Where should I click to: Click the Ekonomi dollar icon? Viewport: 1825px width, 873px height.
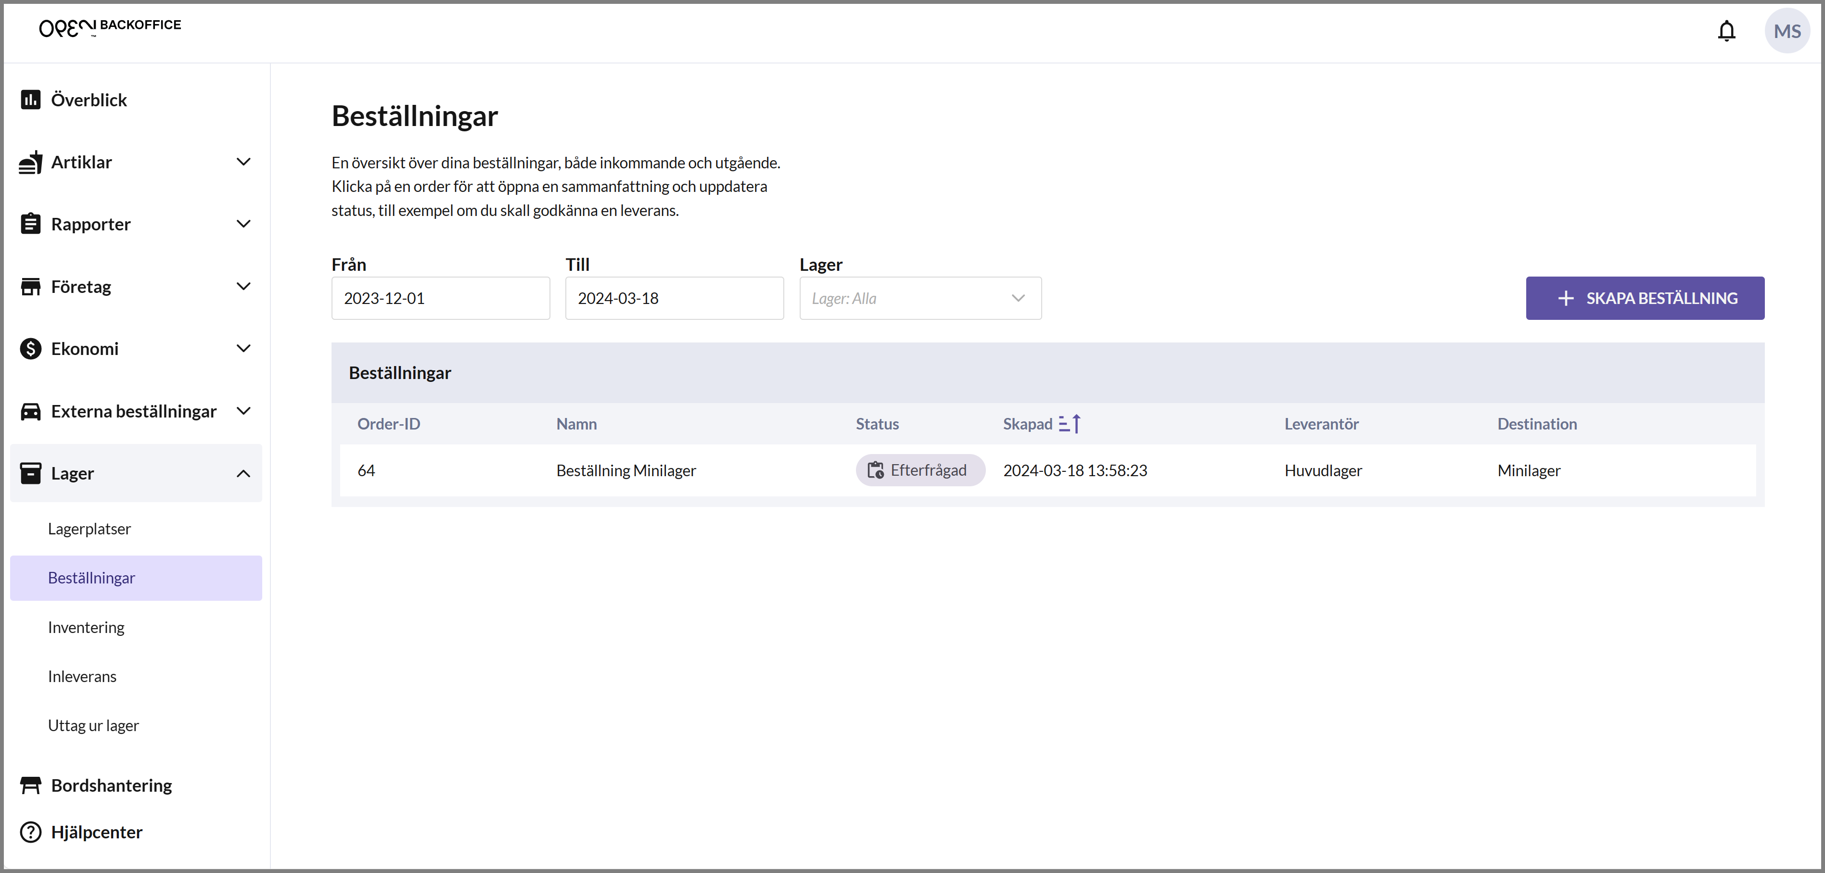[x=30, y=348]
